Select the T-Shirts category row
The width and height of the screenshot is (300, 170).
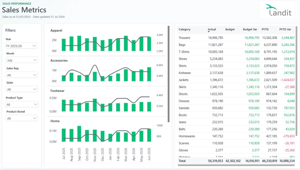click(x=236, y=52)
